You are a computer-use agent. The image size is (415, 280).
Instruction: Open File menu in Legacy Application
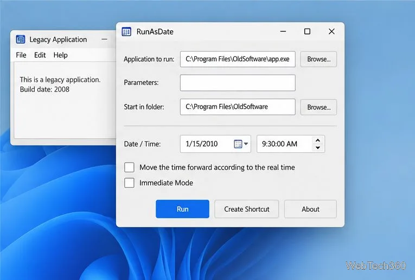pyautogui.click(x=21, y=55)
